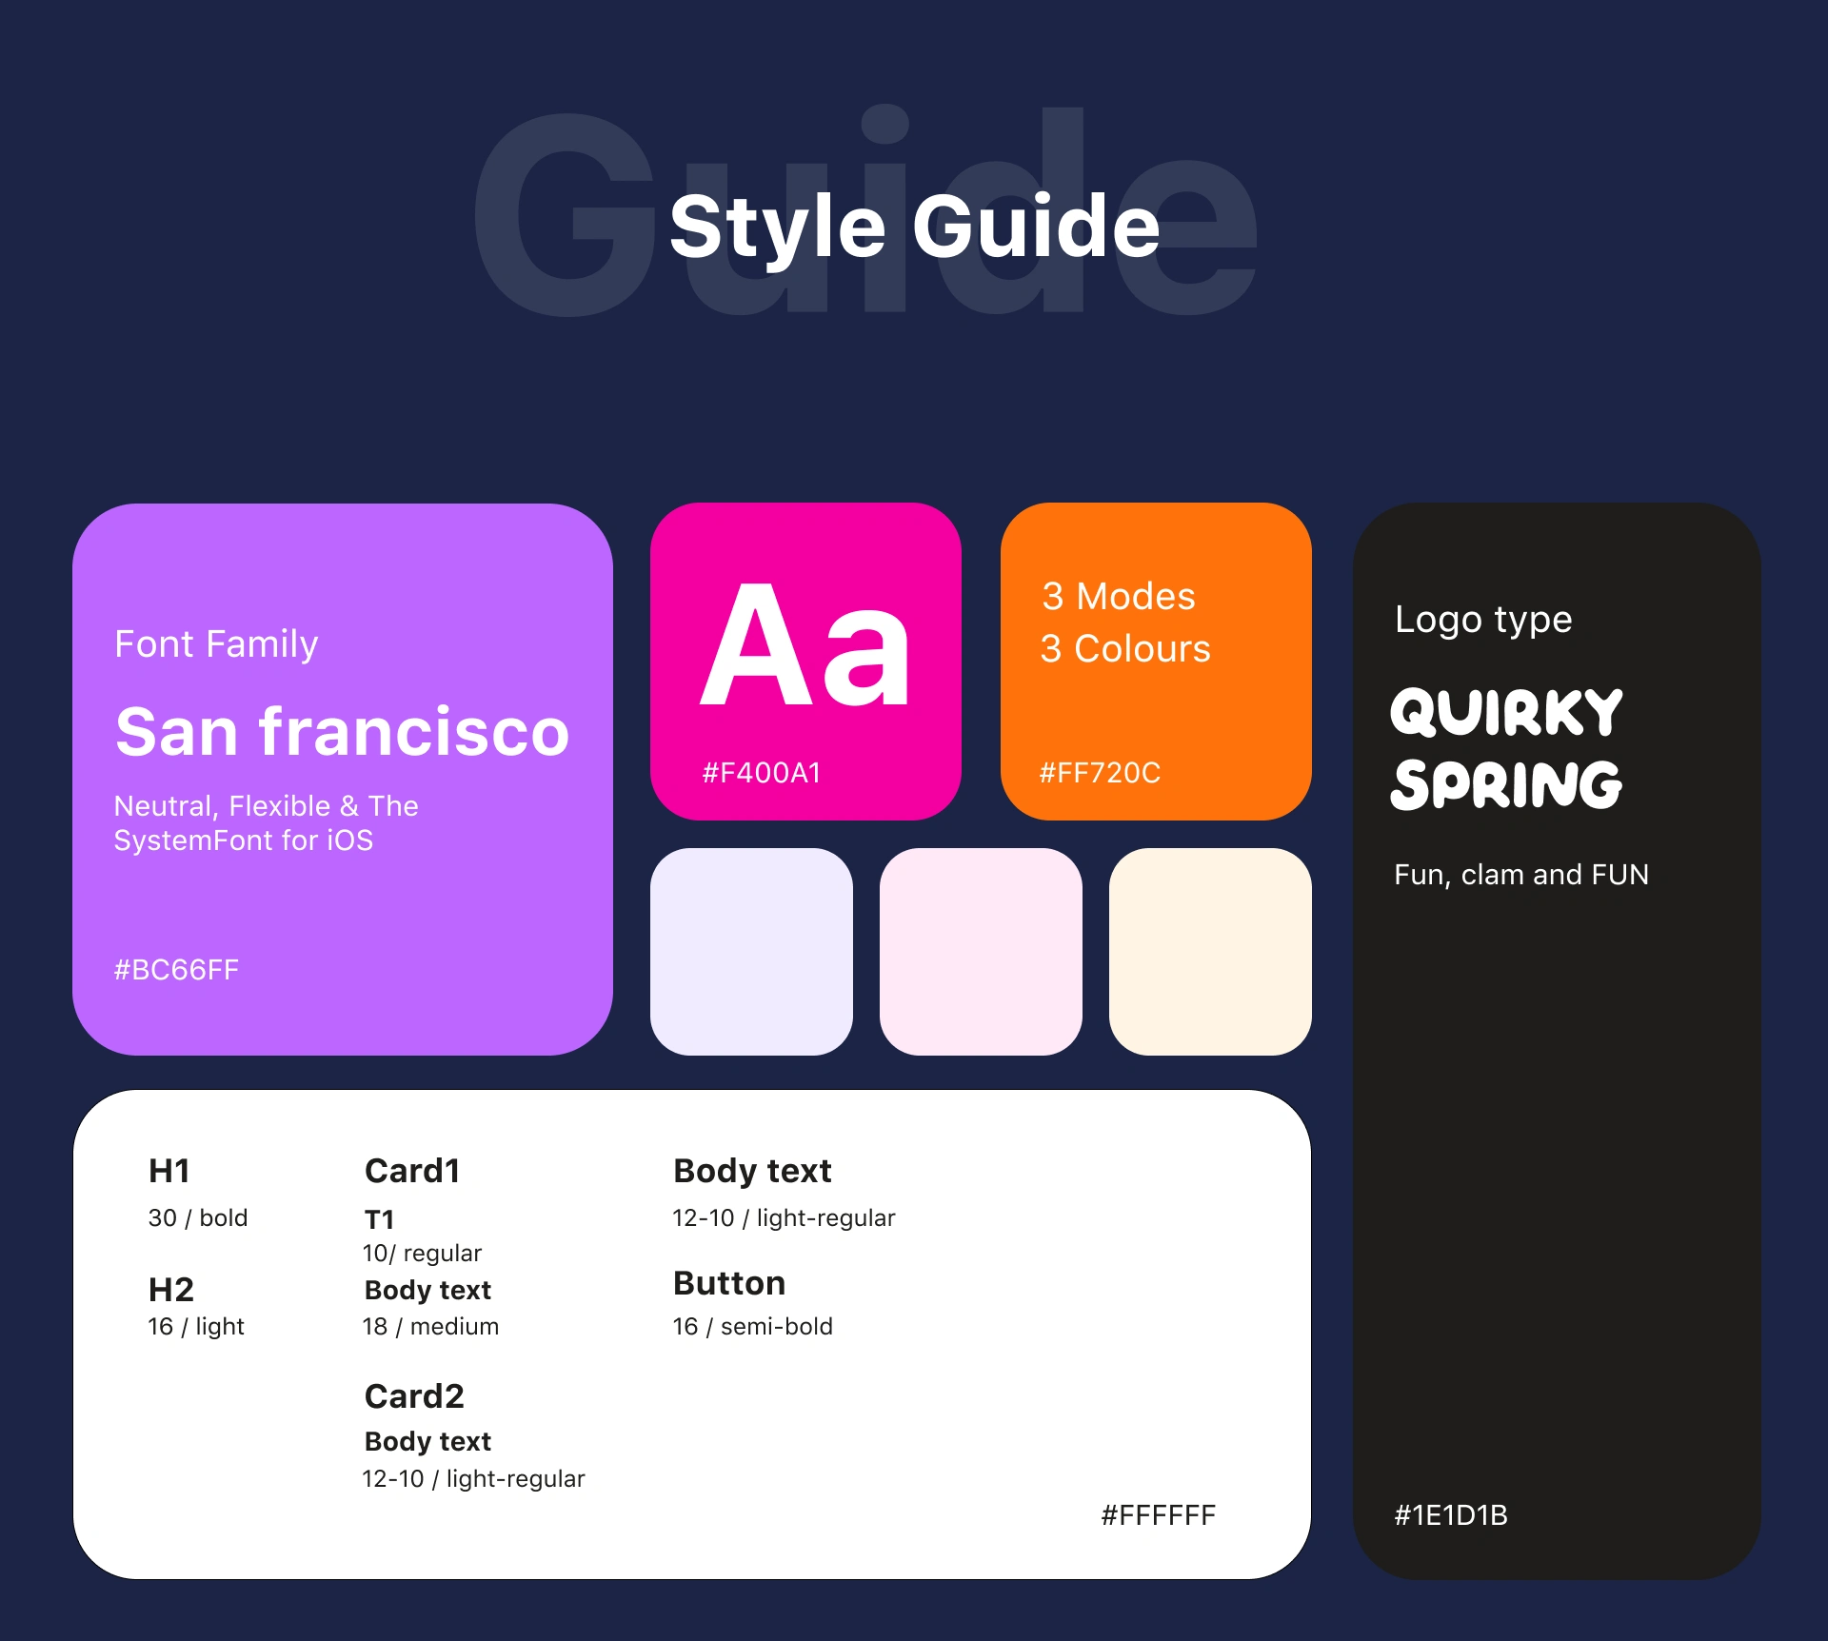Click the #FFFFFF hex code
The width and height of the screenshot is (1828, 1641).
point(1158,1514)
